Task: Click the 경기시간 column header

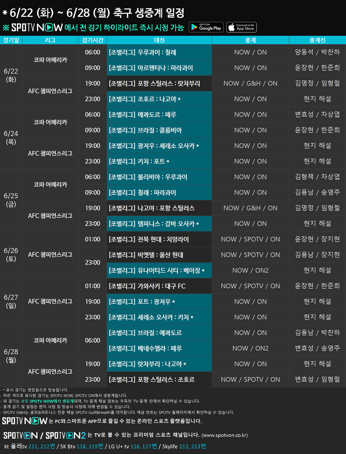Action: coord(93,40)
